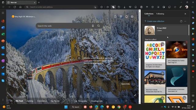Screen dimensions: 196x110
Task: Open Word from the left app sidebar
Action: tap(3, 28)
